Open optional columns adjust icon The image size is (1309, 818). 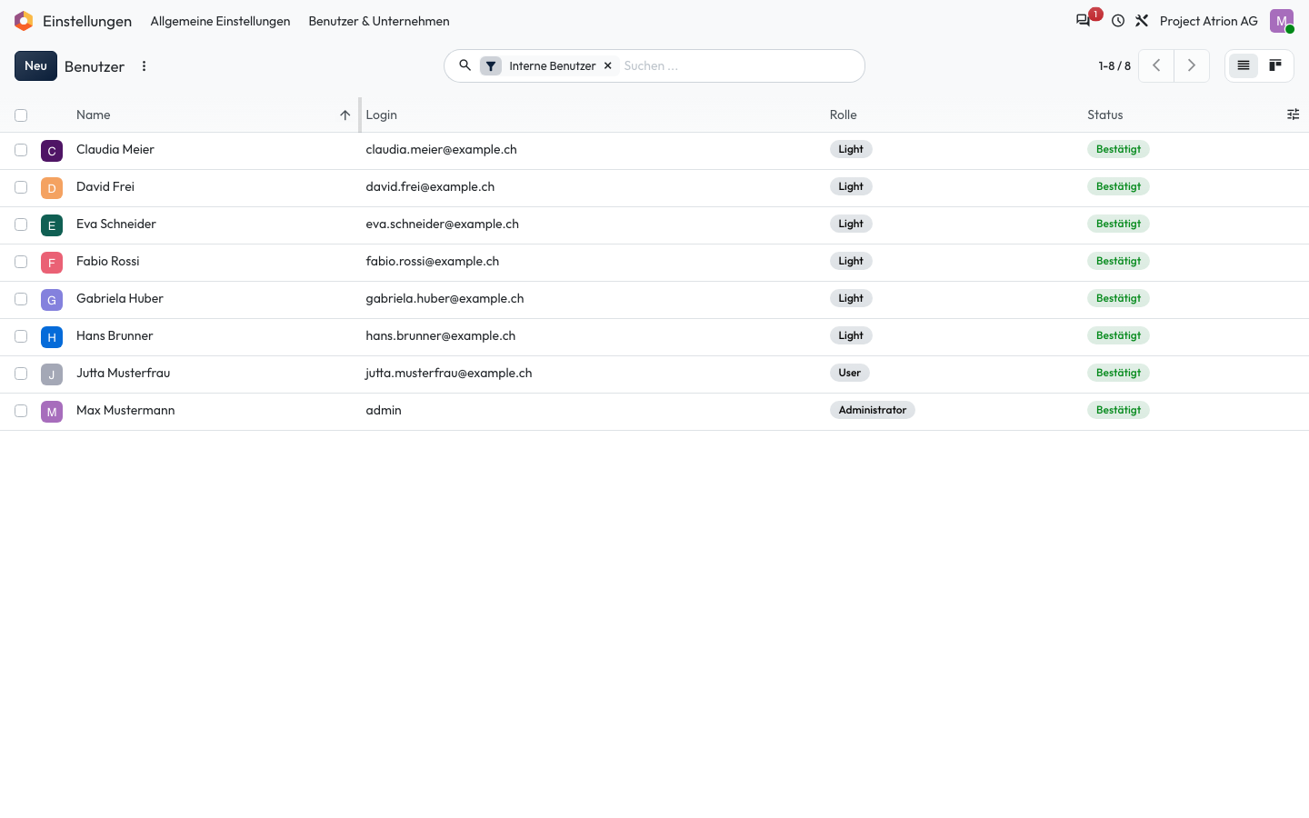pos(1293,115)
